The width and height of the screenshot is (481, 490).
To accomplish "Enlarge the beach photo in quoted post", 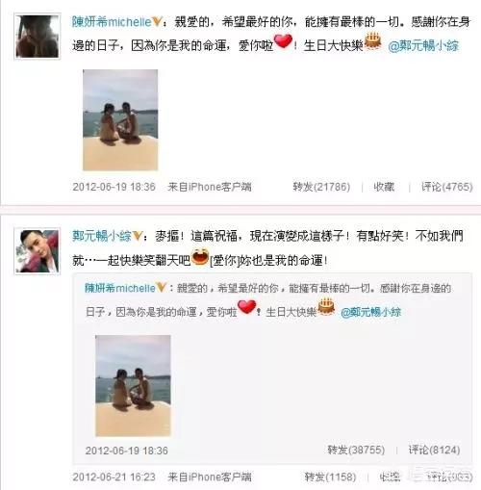I will click(x=133, y=386).
